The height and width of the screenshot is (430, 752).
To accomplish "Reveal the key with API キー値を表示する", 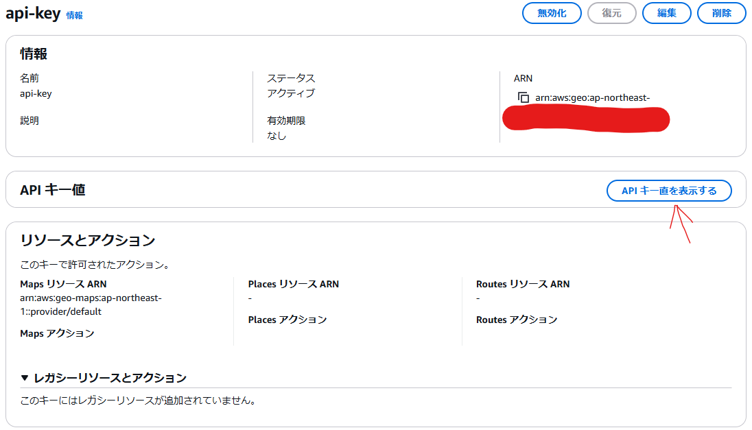I will tap(669, 191).
